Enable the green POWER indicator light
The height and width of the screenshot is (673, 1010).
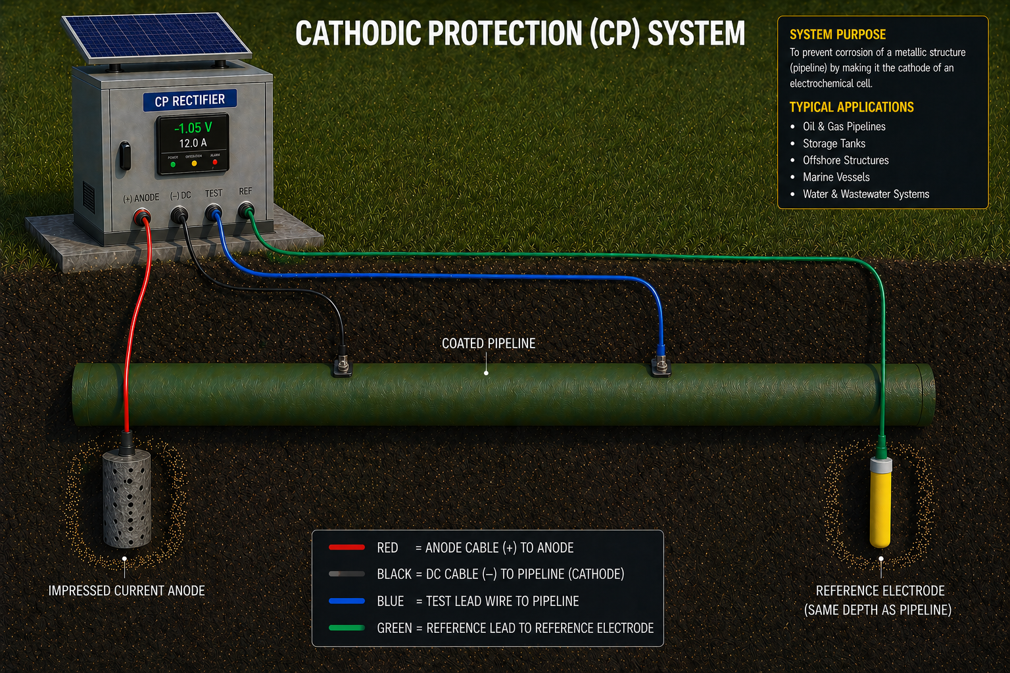[173, 164]
